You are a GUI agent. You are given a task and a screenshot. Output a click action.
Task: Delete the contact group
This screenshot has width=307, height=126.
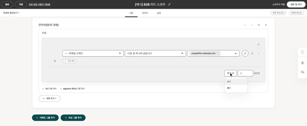pyautogui.click(x=266, y=25)
